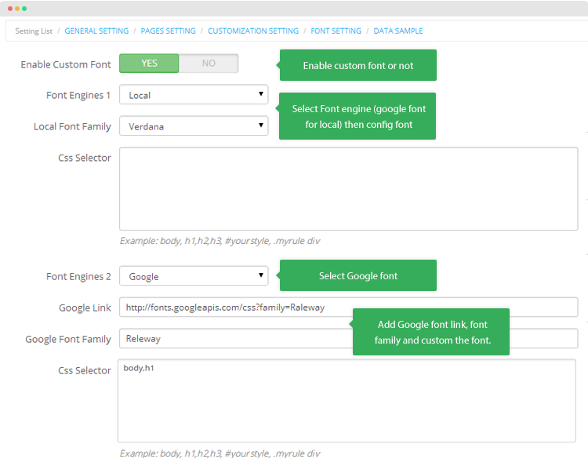The height and width of the screenshot is (466, 588).
Task: Switch Enable Custom Font to NO
Action: click(x=209, y=63)
